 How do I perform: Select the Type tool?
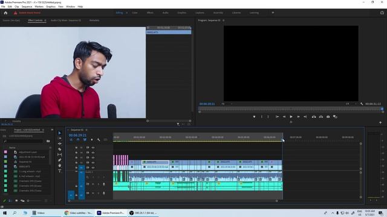click(x=59, y=171)
